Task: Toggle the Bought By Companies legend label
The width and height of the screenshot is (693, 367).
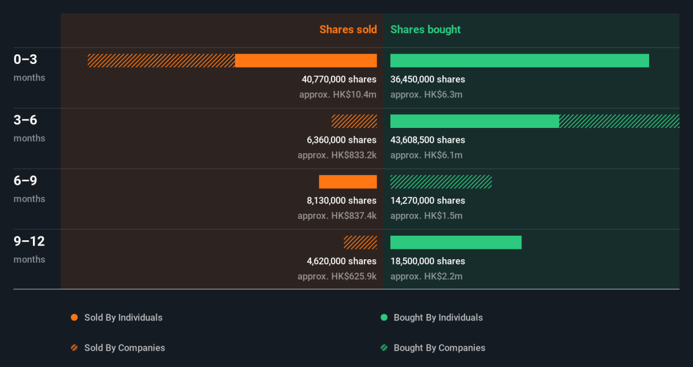Action: (x=439, y=348)
